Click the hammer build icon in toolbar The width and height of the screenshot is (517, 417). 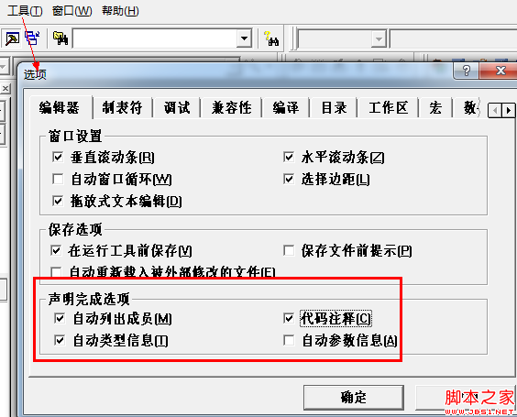pos(12,38)
